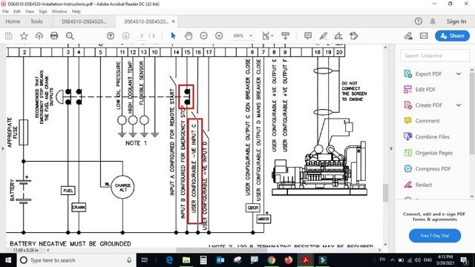Open Calculator from taskbar
The width and height of the screenshot is (475, 267).
203,260
